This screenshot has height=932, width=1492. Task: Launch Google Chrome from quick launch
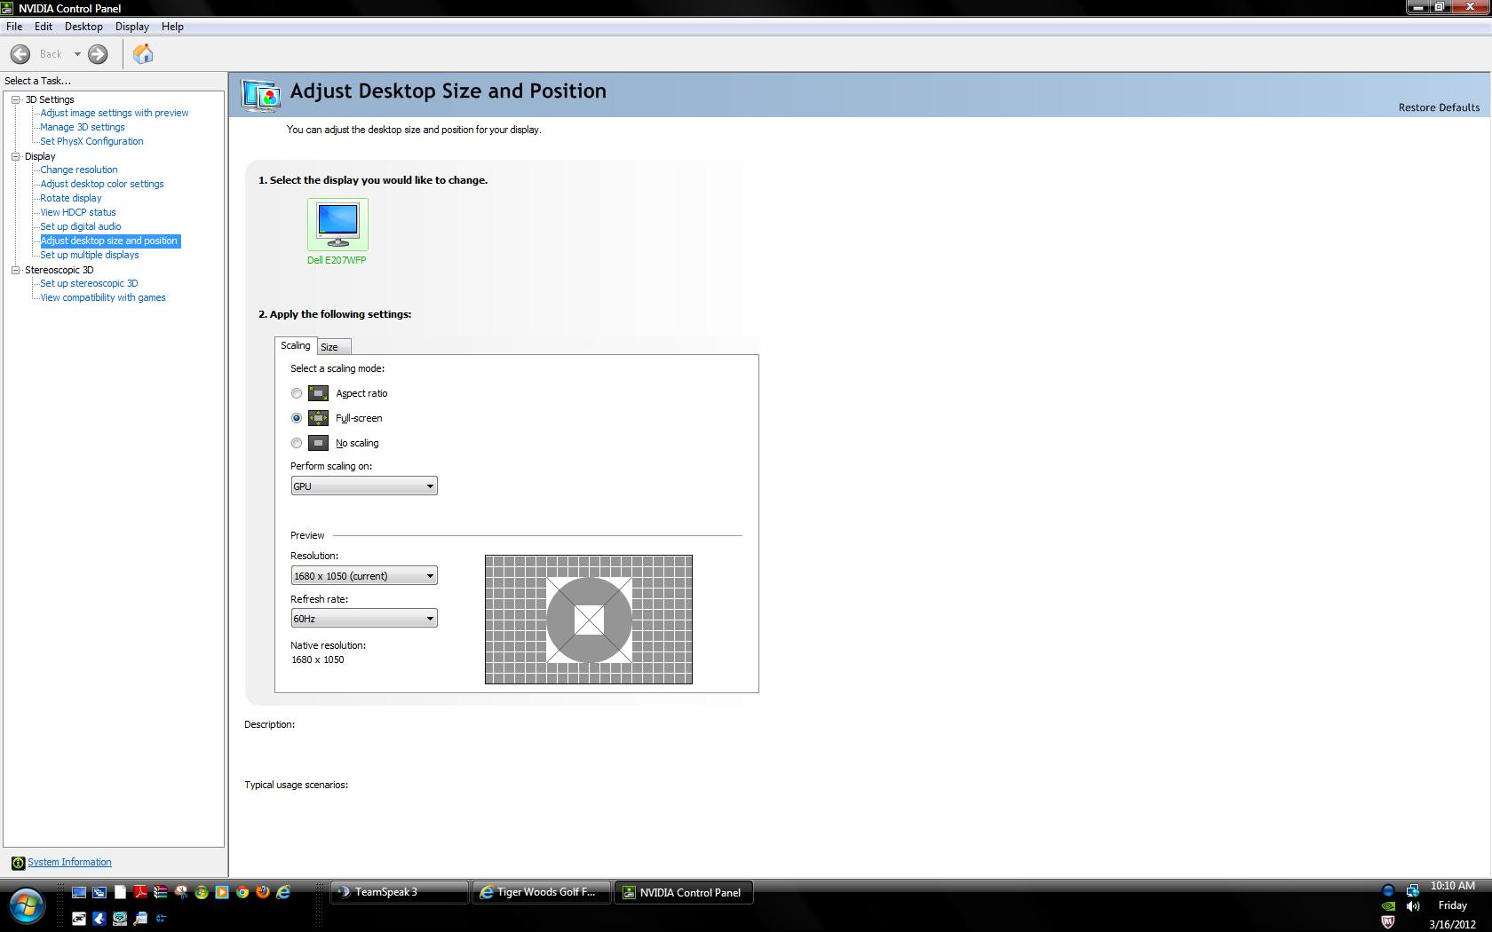pos(242,892)
